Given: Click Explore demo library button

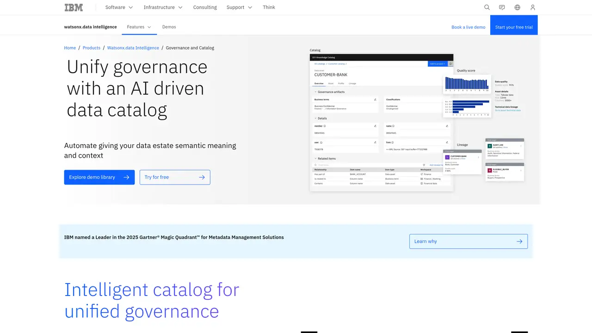Looking at the screenshot, I should pos(99,177).
